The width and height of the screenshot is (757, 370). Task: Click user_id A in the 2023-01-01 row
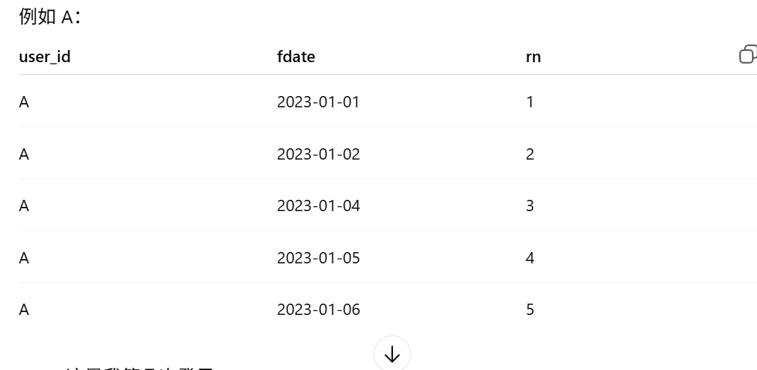(x=24, y=102)
